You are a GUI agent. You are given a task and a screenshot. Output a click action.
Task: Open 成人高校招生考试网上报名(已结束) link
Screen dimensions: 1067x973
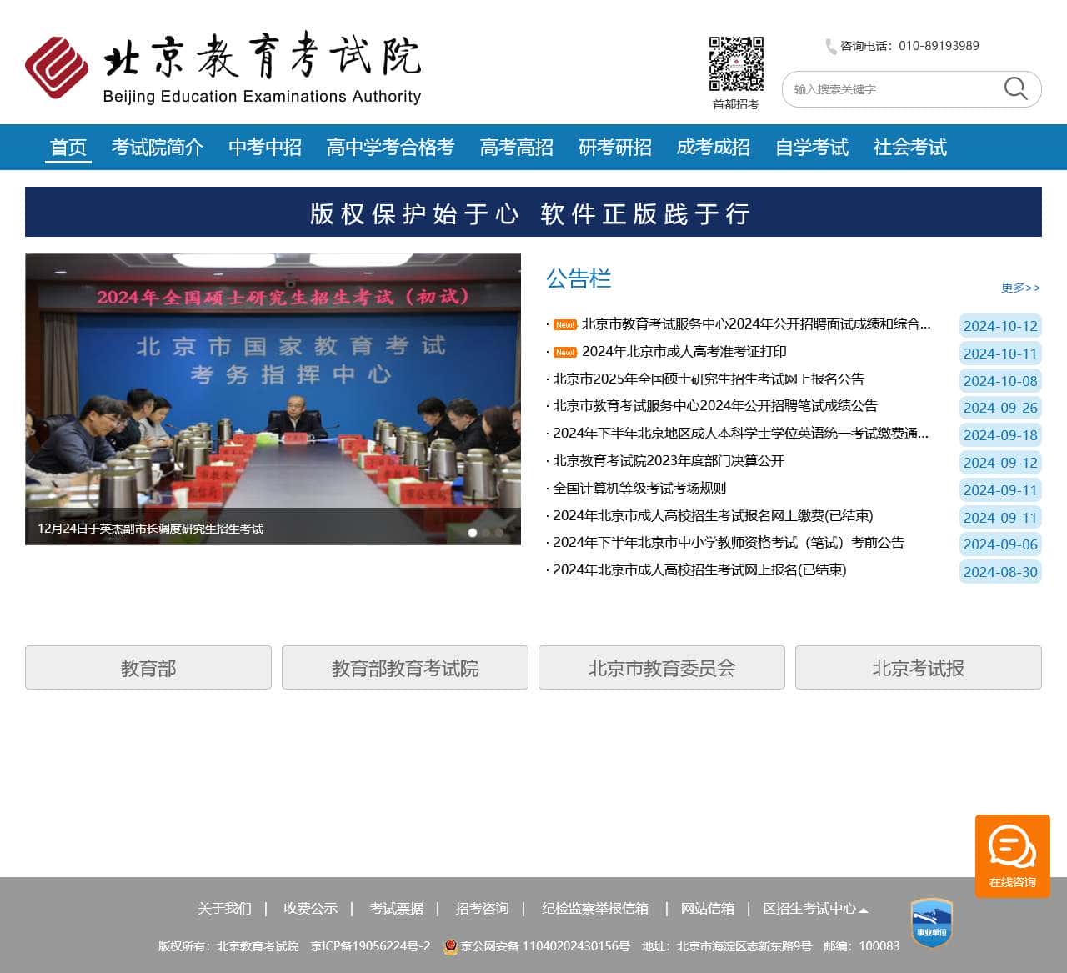[x=699, y=570]
